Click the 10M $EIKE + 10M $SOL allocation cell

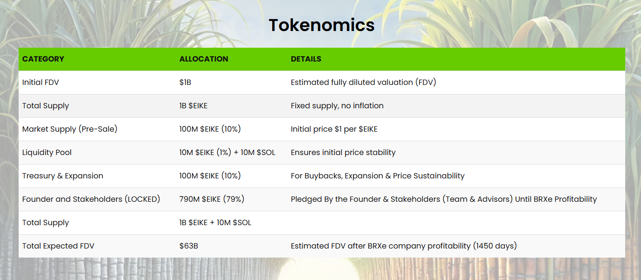(227, 153)
